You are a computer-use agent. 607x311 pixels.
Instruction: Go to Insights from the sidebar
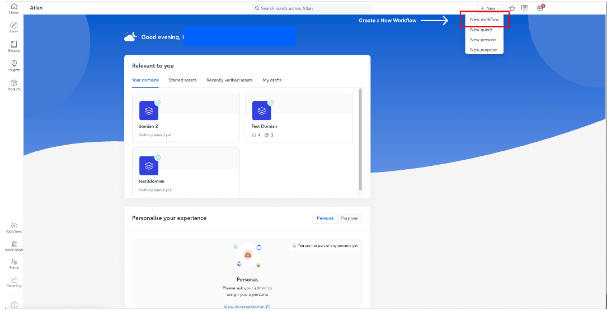pos(14,65)
